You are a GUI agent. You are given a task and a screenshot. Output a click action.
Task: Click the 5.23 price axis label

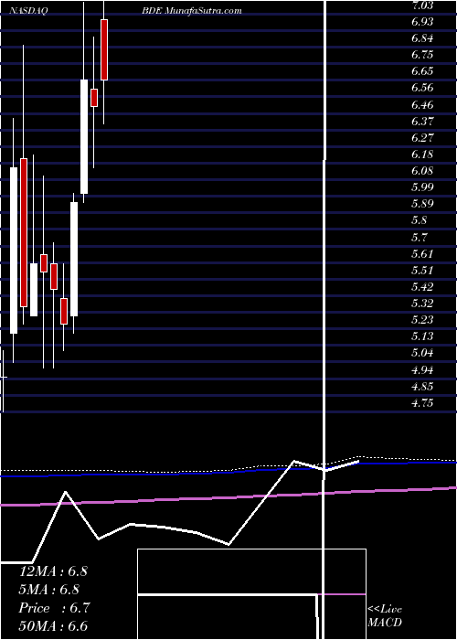[422, 320]
